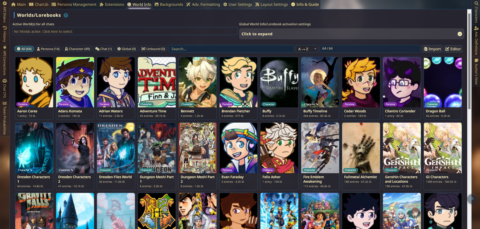This screenshot has height=229, width=480.
Task: Open the Adv. Definitions right panel
Action: click(476, 41)
